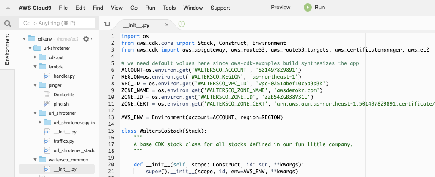Toggle the Environment side panel tab

click(x=7, y=49)
